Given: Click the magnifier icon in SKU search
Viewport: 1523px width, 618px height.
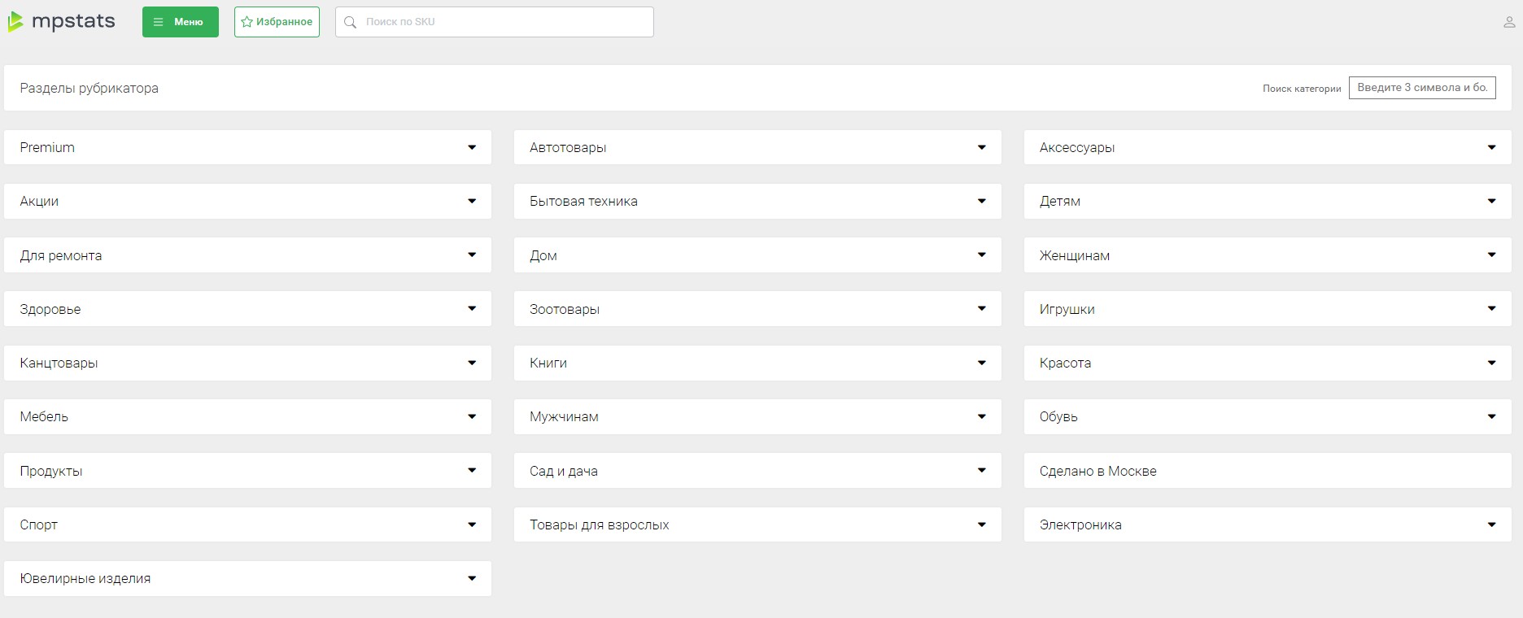Looking at the screenshot, I should [x=351, y=22].
